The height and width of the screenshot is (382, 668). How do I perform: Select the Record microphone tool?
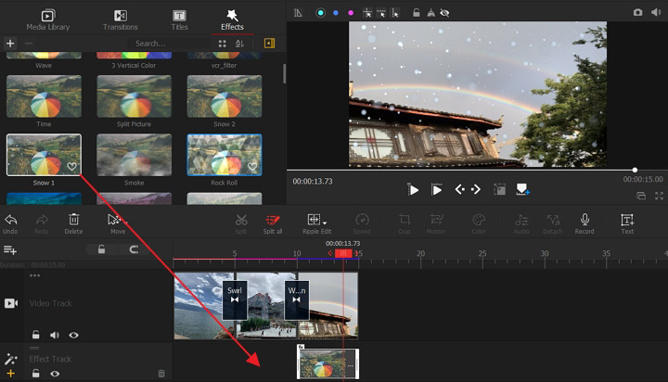(584, 223)
